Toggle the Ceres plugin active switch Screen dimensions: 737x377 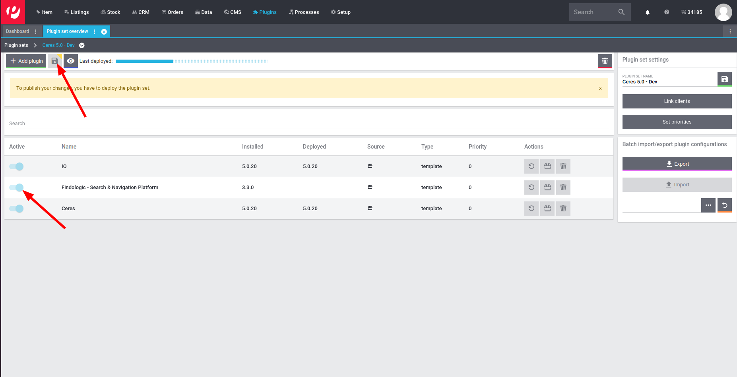tap(16, 209)
